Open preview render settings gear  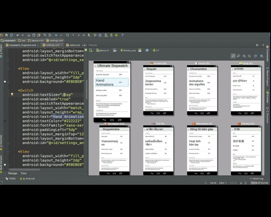click(x=262, y=56)
